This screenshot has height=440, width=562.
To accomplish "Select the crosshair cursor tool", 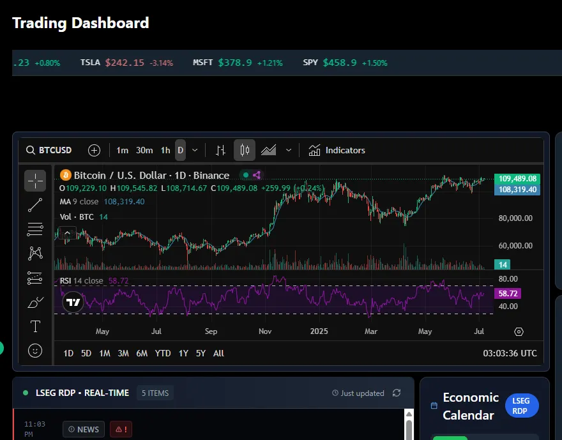I will (x=35, y=181).
